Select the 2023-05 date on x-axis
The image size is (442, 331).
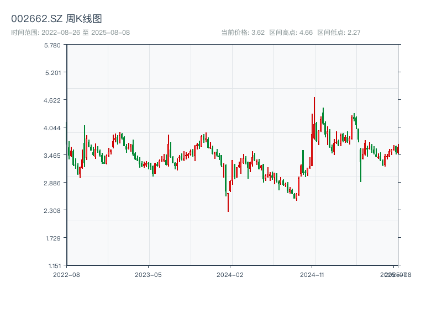148,274
